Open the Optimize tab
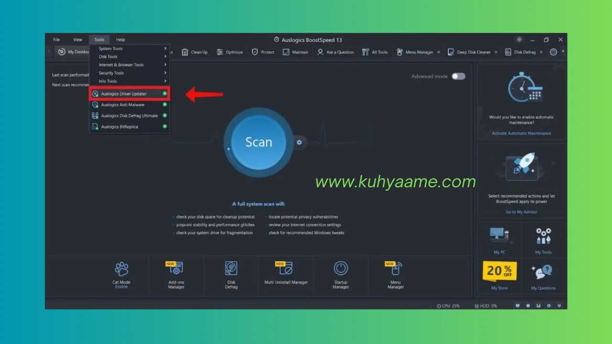612x344 pixels. (x=229, y=52)
